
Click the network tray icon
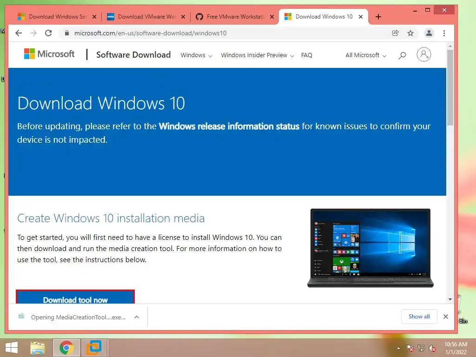pyautogui.click(x=421, y=348)
